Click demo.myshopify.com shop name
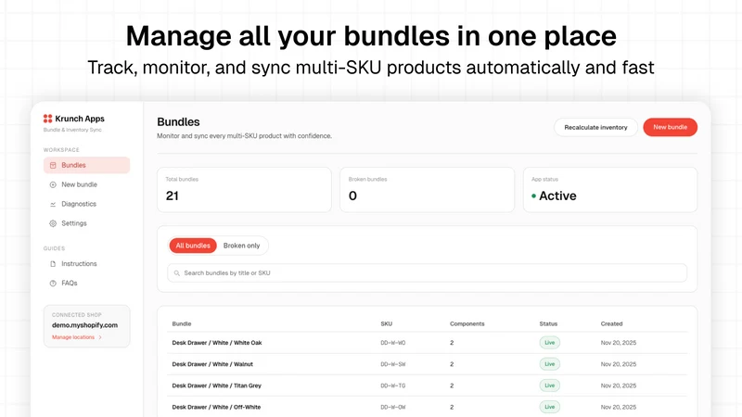Image resolution: width=742 pixels, height=417 pixels. (x=84, y=325)
